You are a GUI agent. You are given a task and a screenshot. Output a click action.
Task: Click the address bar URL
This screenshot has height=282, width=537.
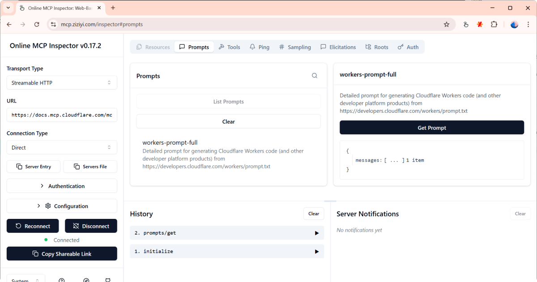(102, 24)
